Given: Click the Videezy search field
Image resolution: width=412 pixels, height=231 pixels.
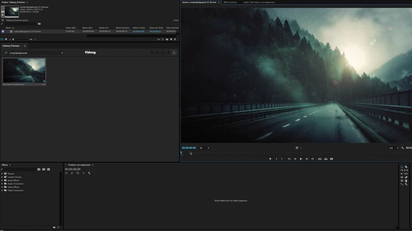Looking at the screenshot, I should click(34, 53).
